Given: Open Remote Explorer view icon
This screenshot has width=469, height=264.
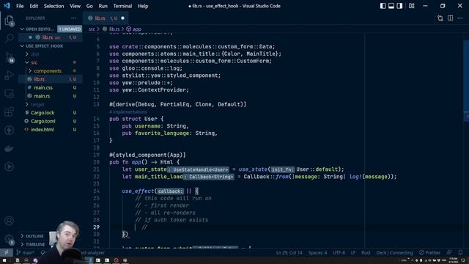Looking at the screenshot, I should pyautogui.click(x=9, y=94).
